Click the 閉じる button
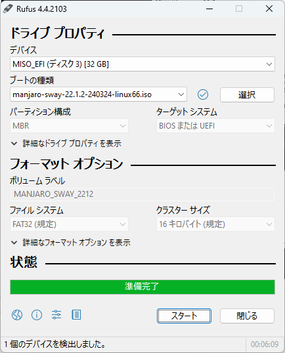 click(x=247, y=316)
